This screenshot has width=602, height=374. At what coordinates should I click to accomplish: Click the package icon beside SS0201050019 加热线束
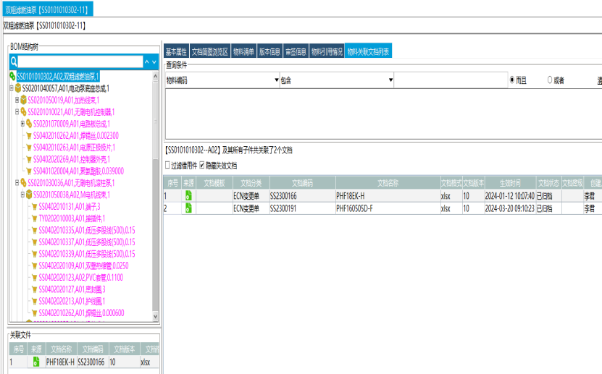tap(24, 100)
